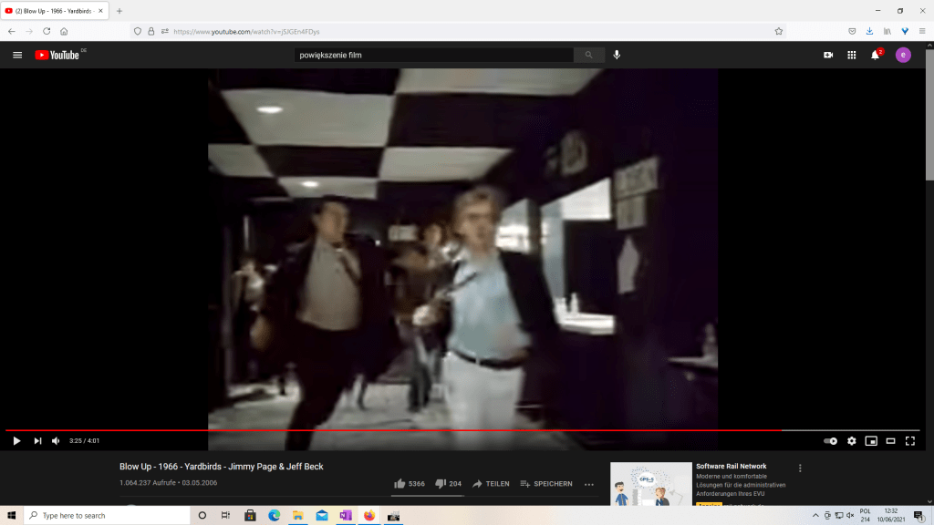Open YouTube hamburger guide menu
934x525 pixels.
click(17, 55)
